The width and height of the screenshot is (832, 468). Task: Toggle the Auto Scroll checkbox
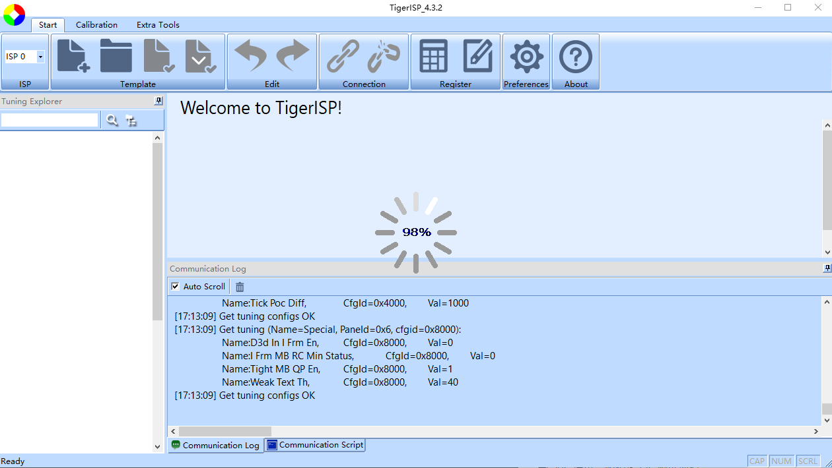[175, 286]
